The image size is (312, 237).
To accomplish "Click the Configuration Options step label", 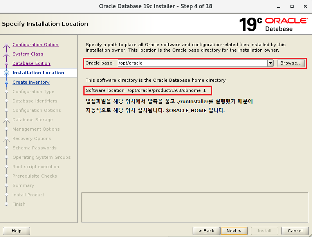I will coord(37,110).
